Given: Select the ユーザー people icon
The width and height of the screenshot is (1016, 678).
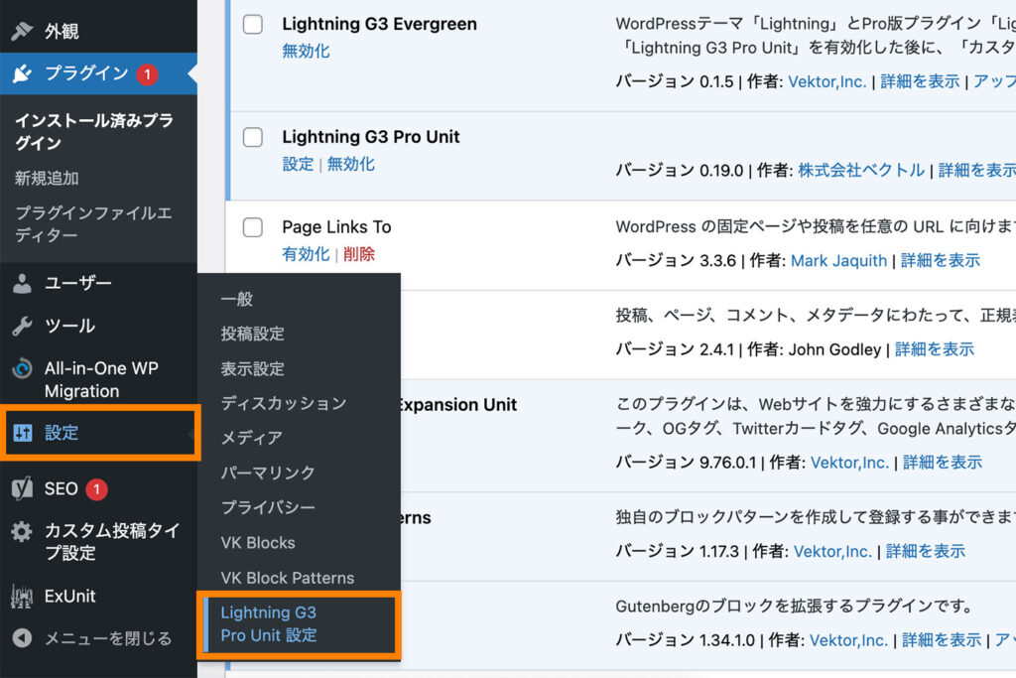Looking at the screenshot, I should pos(22,283).
